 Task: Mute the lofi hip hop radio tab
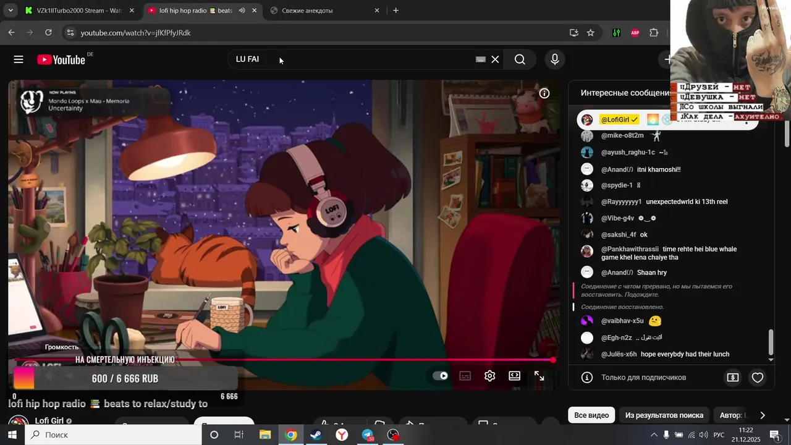coord(242,11)
